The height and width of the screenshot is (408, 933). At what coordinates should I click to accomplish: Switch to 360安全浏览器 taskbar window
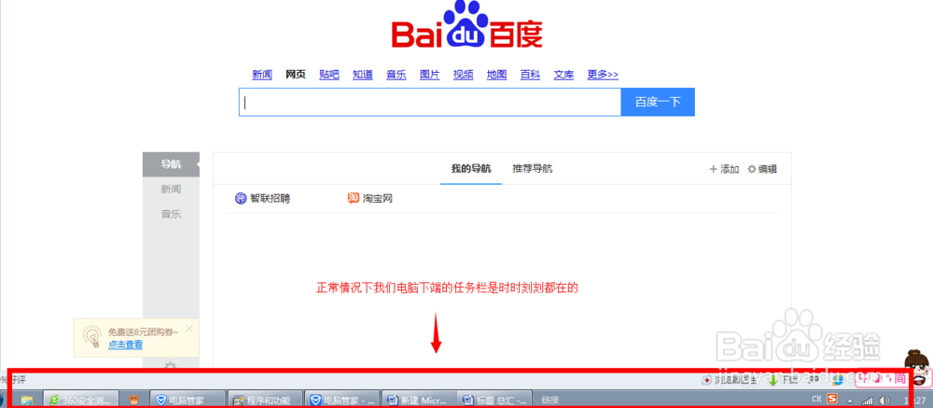(x=80, y=401)
